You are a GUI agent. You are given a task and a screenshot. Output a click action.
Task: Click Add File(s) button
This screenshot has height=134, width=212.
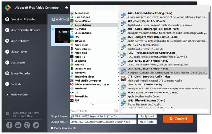pyautogui.click(x=61, y=19)
